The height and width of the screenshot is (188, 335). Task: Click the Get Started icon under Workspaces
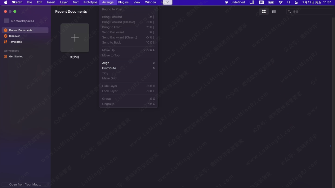(6, 56)
